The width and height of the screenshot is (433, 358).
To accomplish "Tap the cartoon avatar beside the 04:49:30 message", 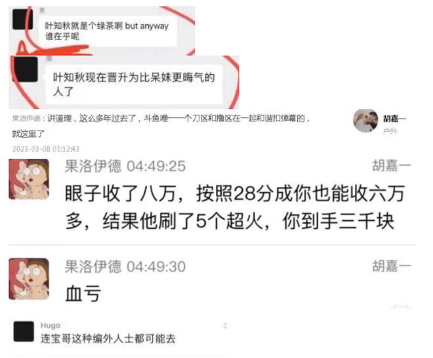I will pyautogui.click(x=29, y=279).
